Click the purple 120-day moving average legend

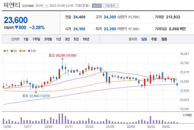click(x=32, y=51)
